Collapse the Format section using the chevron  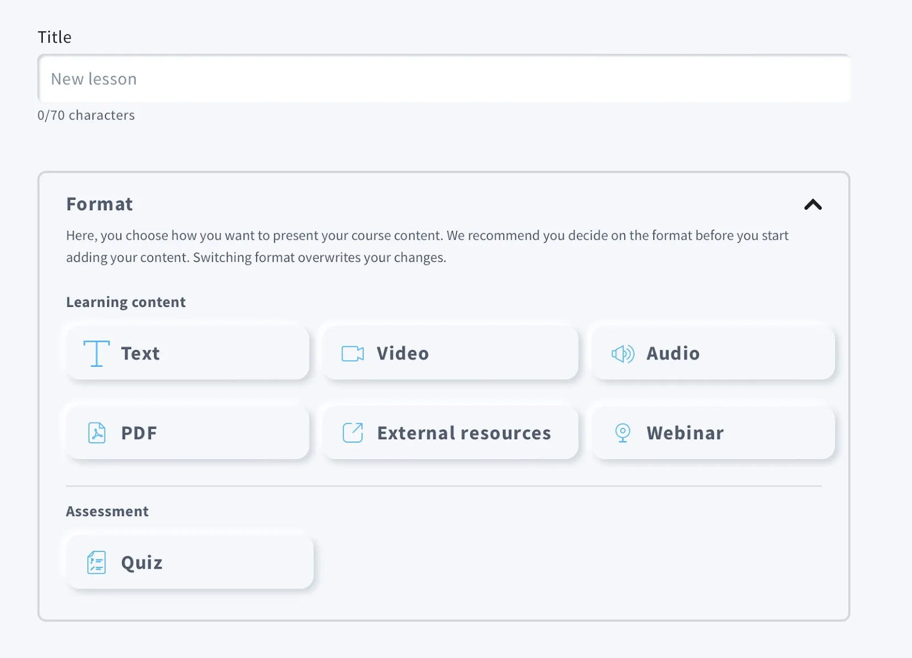coord(813,205)
